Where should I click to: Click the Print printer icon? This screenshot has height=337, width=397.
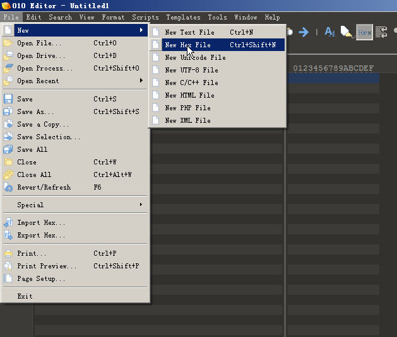click(8, 253)
